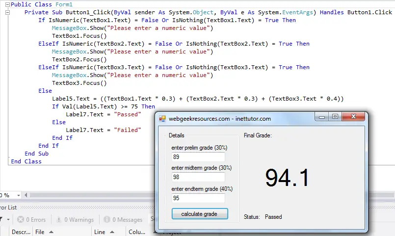Click the Status: label in form

tap(252, 217)
